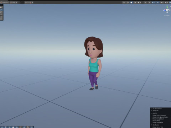Toggle the hidden objects visibility eye

[x=158, y=2]
